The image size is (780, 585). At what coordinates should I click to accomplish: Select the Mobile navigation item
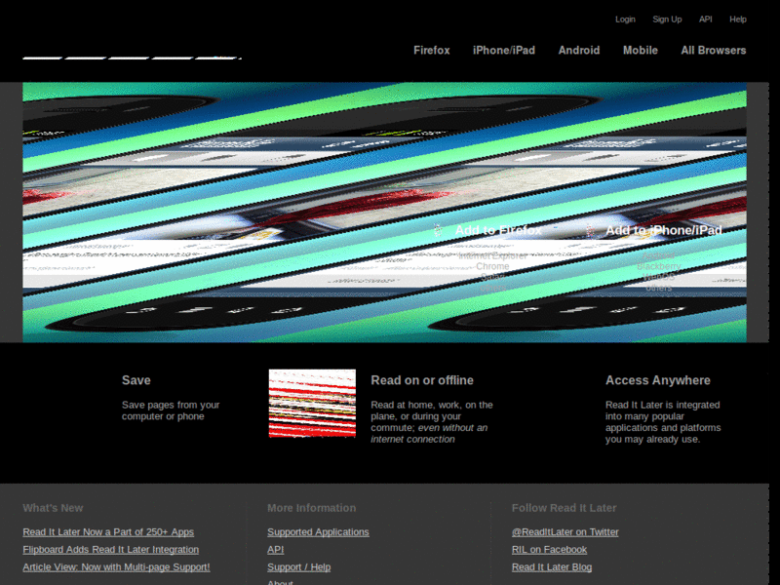641,51
